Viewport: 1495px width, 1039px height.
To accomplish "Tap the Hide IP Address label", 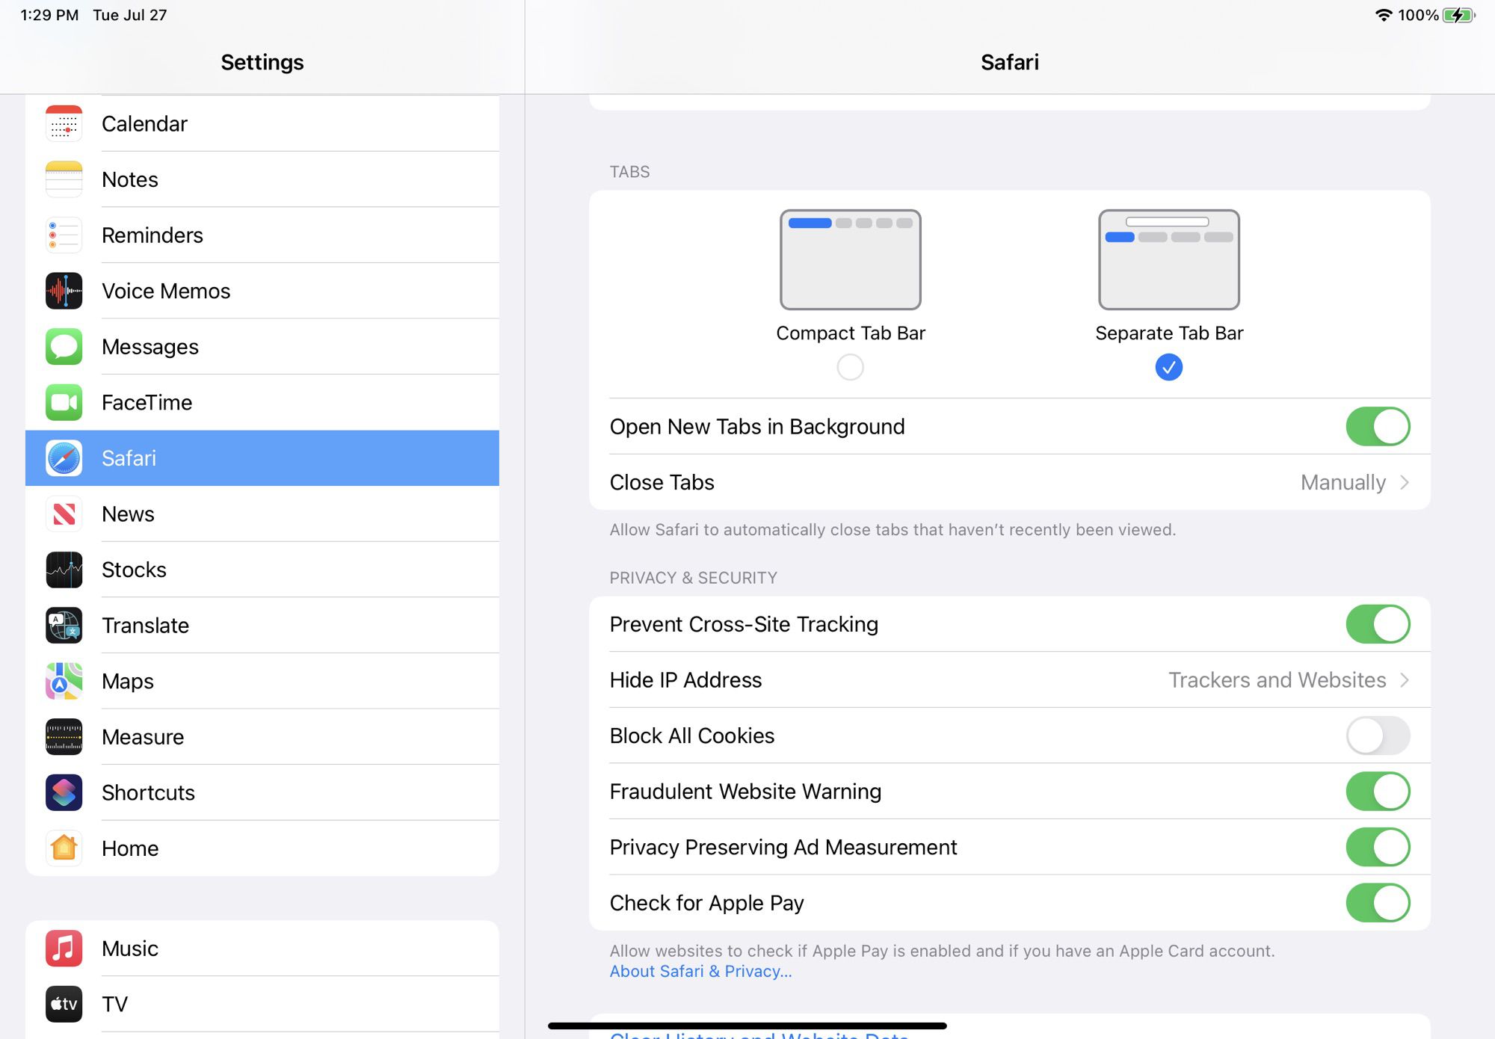I will click(x=685, y=680).
